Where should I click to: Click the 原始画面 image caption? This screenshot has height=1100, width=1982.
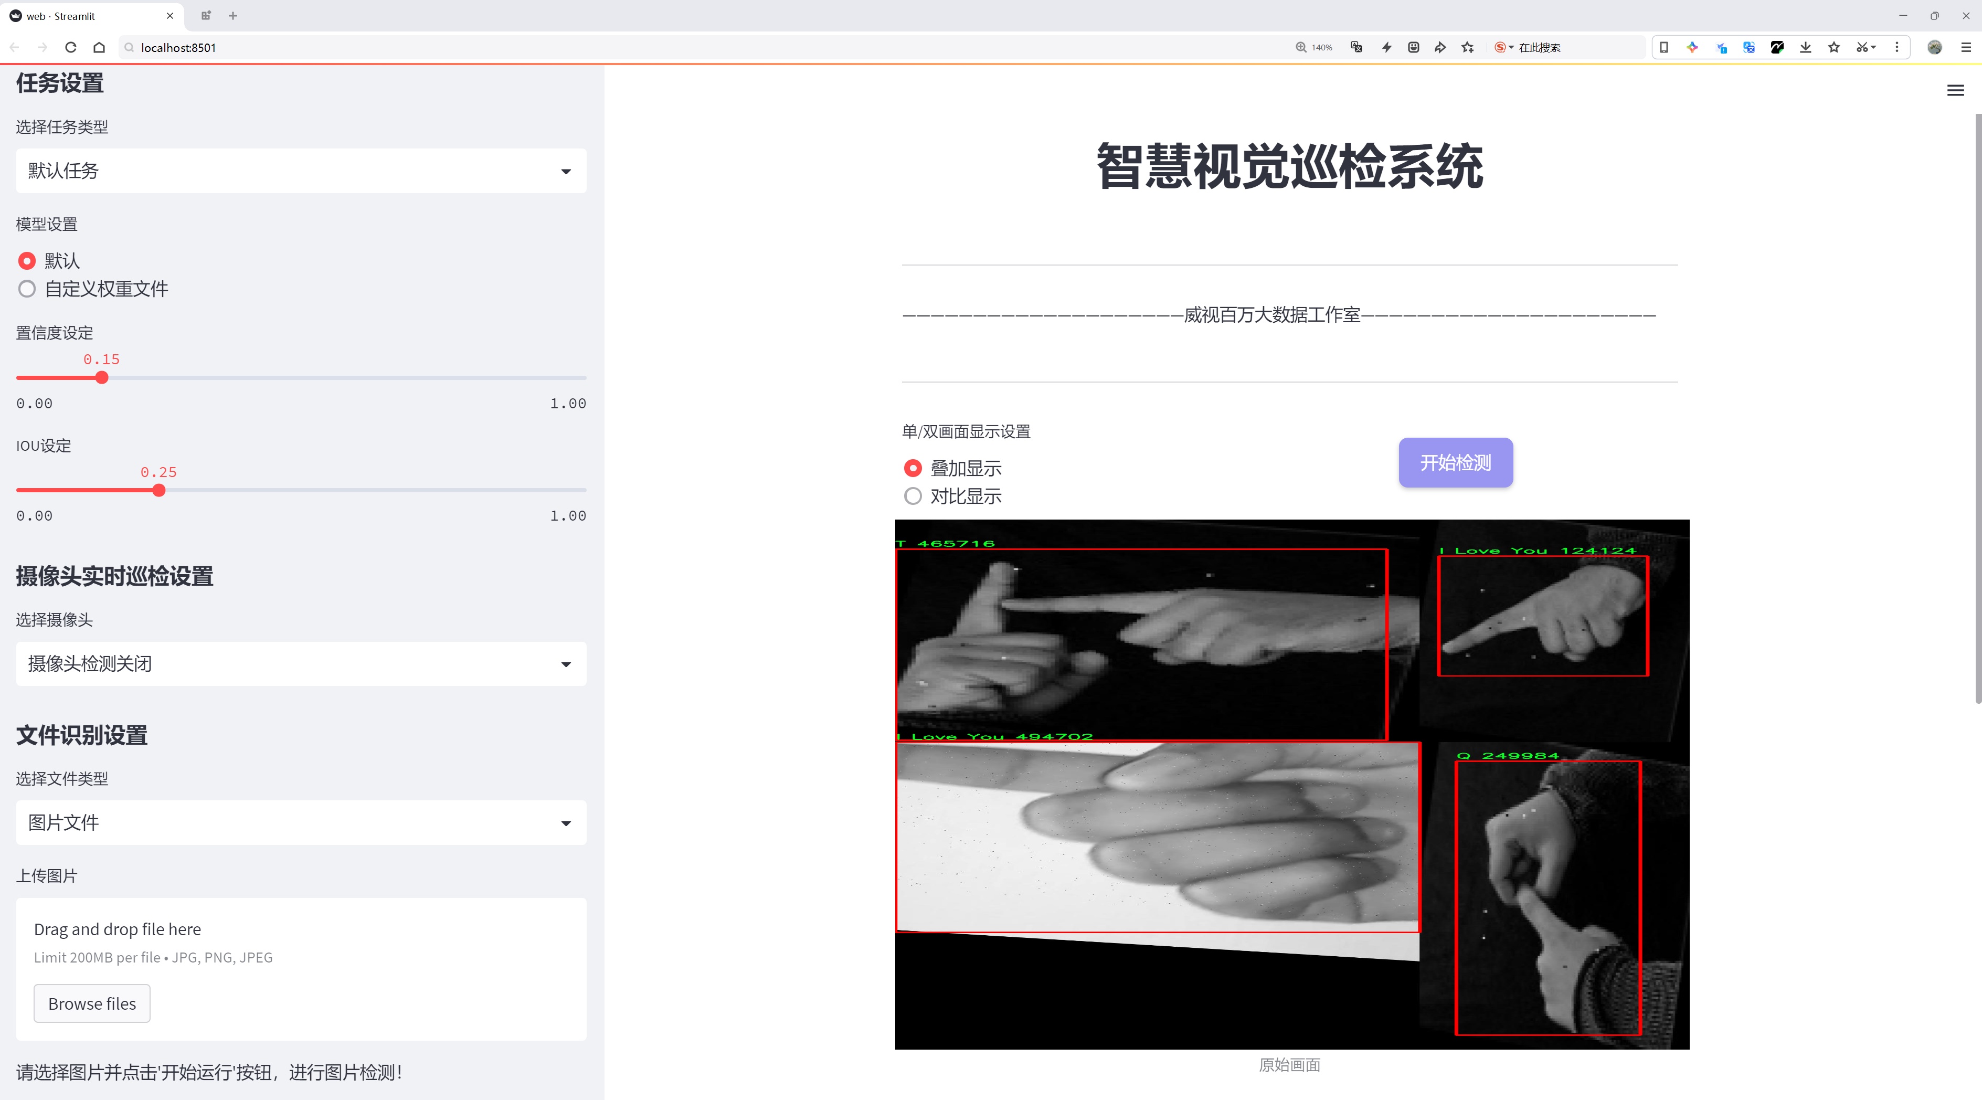[x=1289, y=1065]
